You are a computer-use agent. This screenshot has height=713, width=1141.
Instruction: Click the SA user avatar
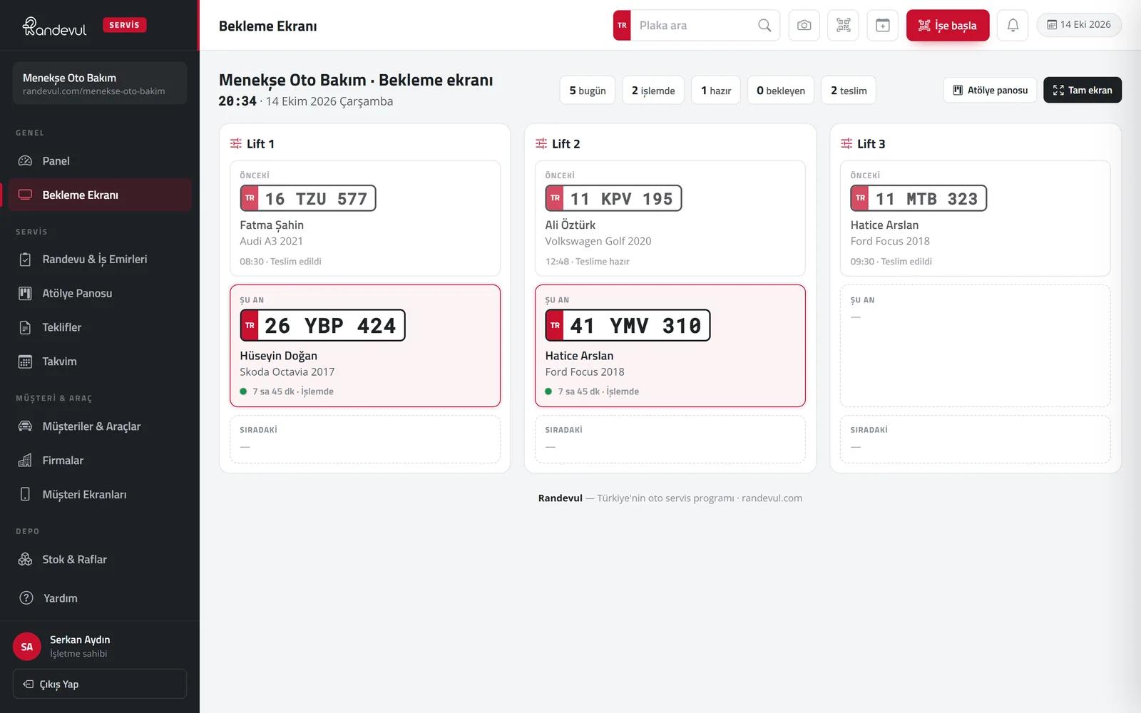click(27, 647)
